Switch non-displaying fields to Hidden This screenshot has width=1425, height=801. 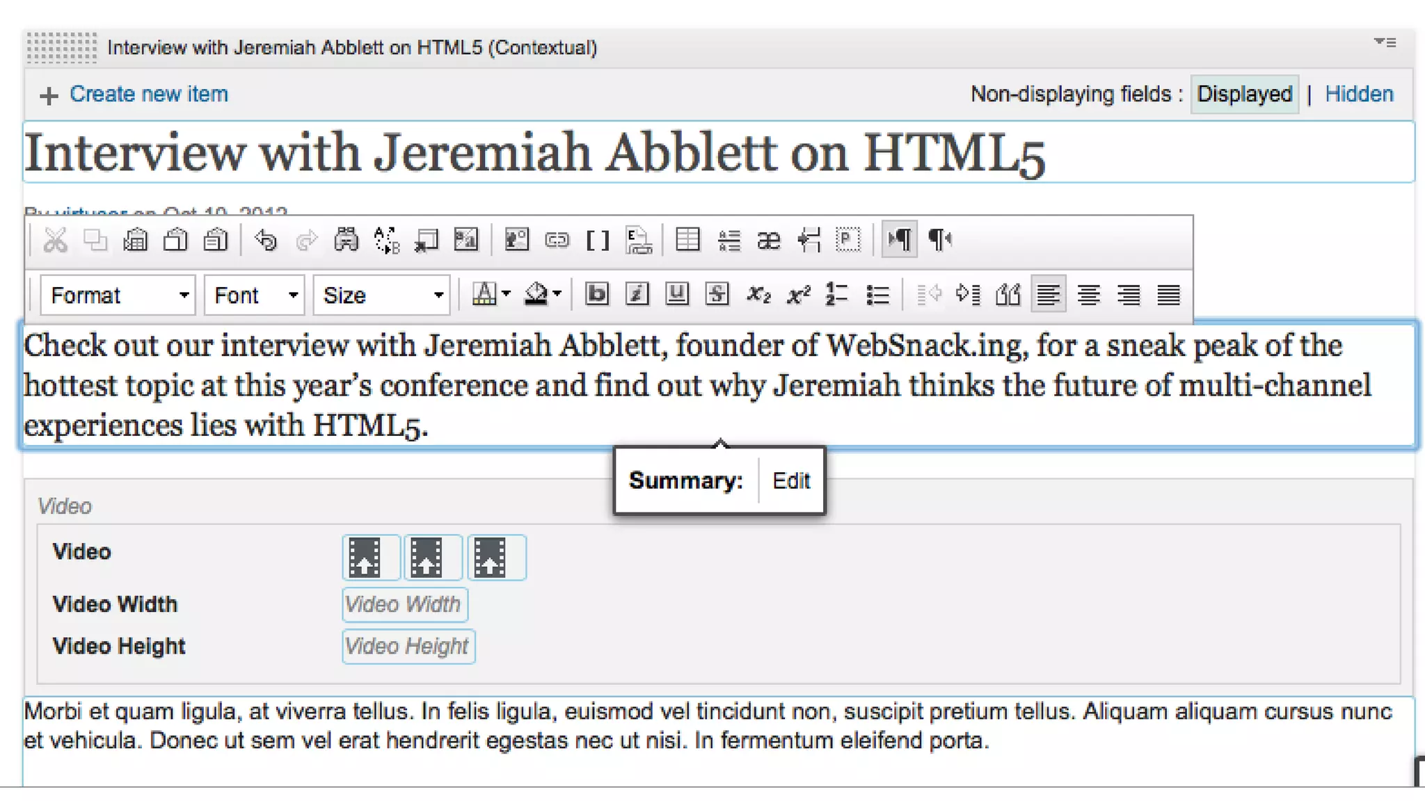tap(1358, 94)
